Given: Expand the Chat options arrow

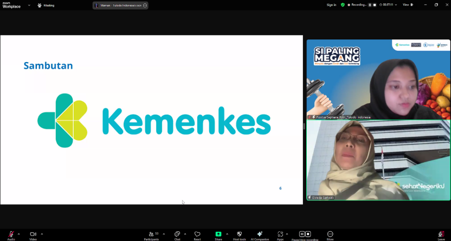Looking at the screenshot, I should 185,234.
